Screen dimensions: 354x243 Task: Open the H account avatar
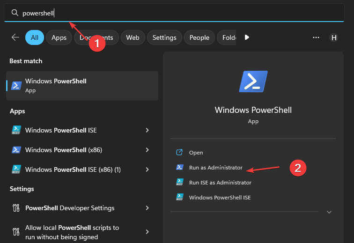point(334,37)
